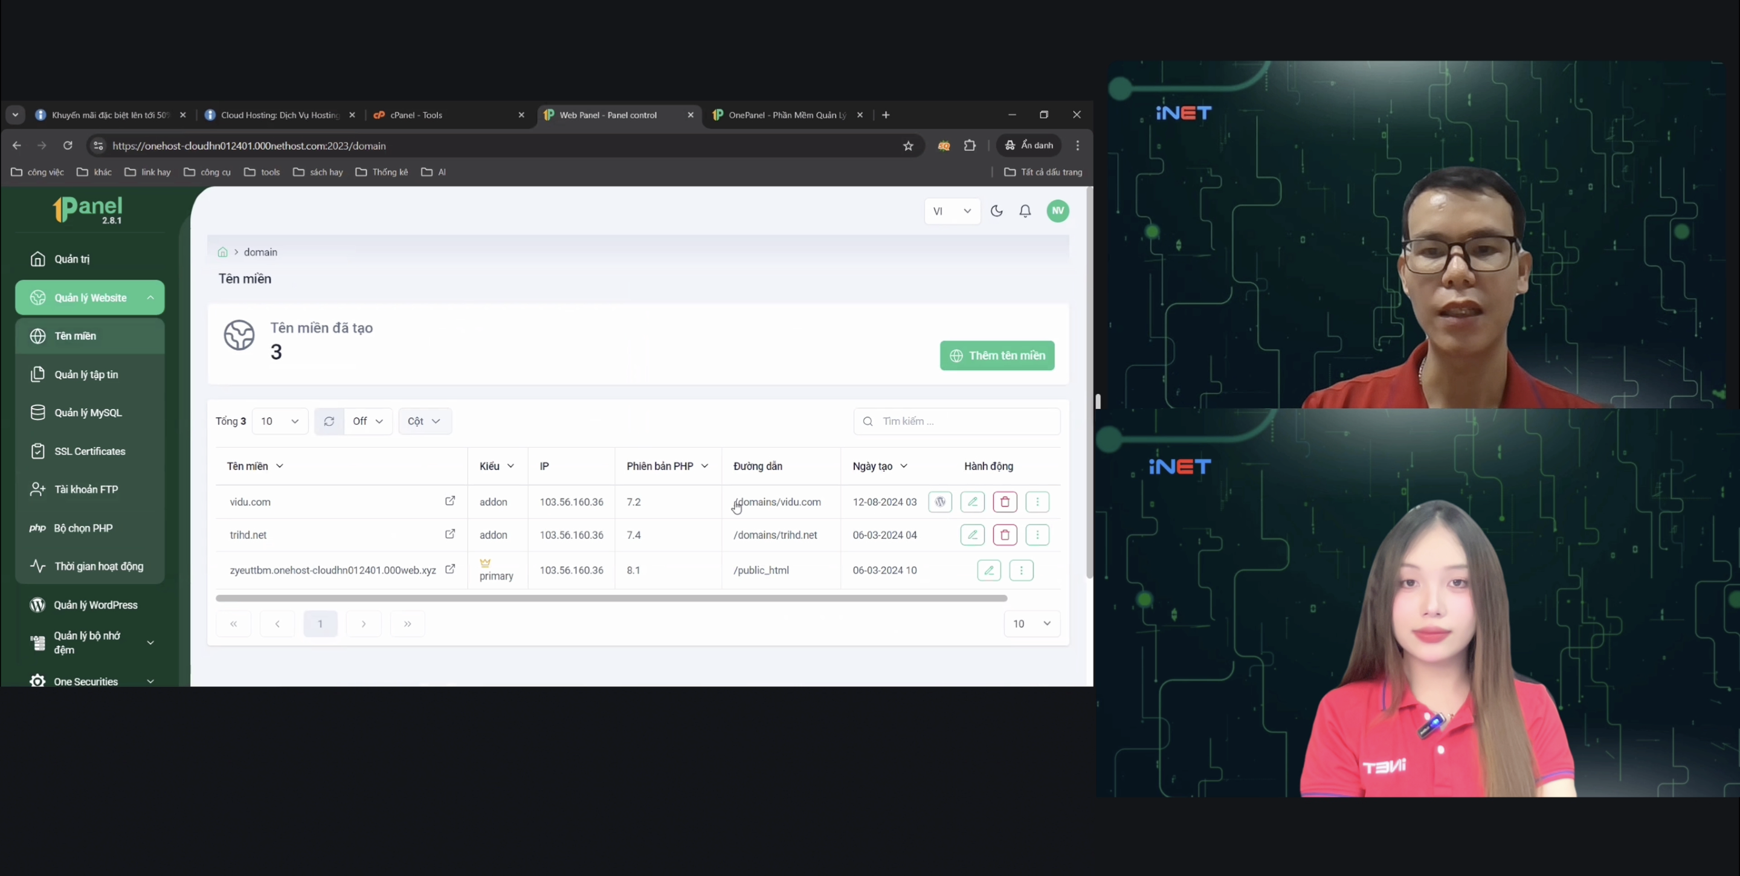Expand Quản lý bộ nhớ đệm menu
Image resolution: width=1740 pixels, height=876 pixels.
click(90, 643)
